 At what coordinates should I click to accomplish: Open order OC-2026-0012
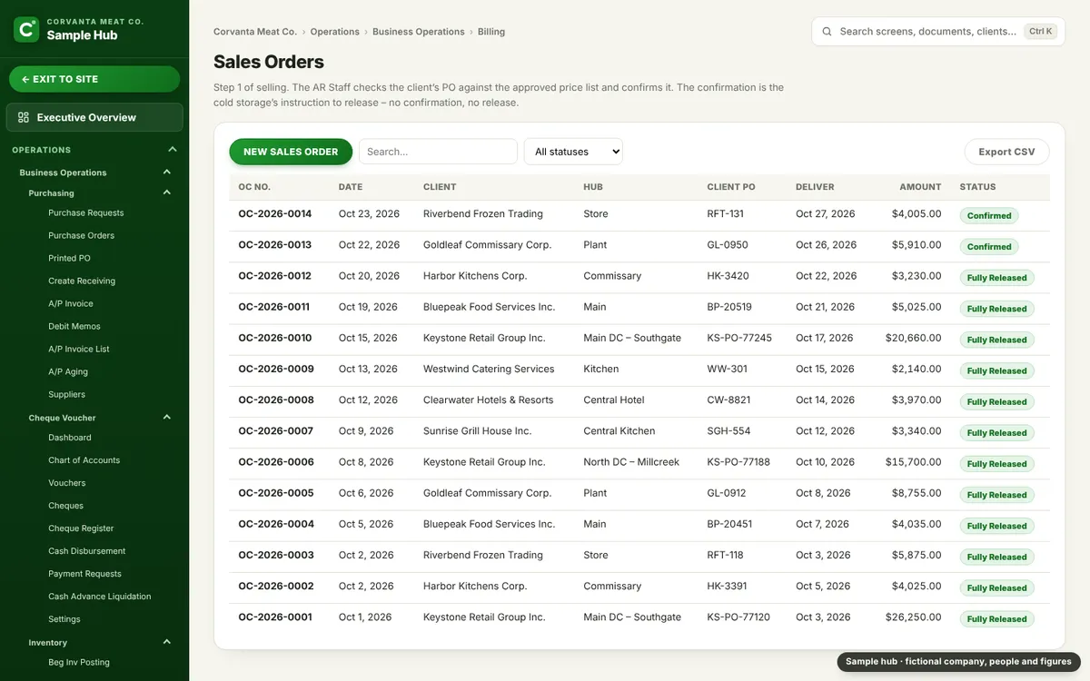click(275, 276)
